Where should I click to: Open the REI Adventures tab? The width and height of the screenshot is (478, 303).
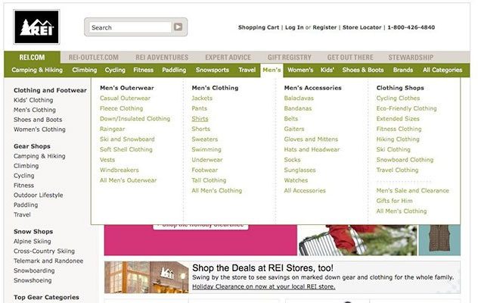162,57
